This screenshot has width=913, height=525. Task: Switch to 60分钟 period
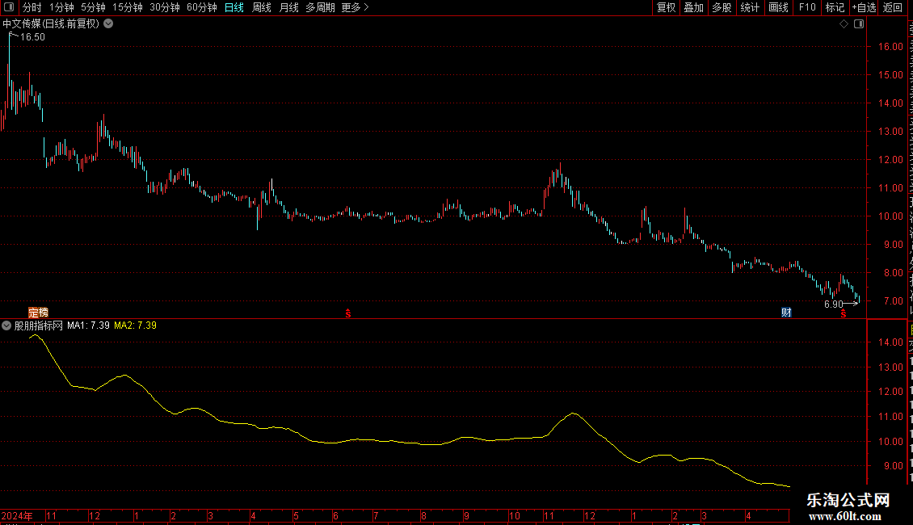201,7
